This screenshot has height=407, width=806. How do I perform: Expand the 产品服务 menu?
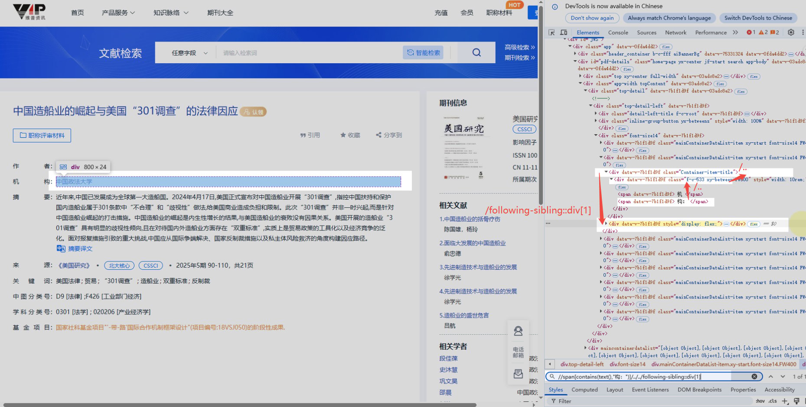pos(118,13)
